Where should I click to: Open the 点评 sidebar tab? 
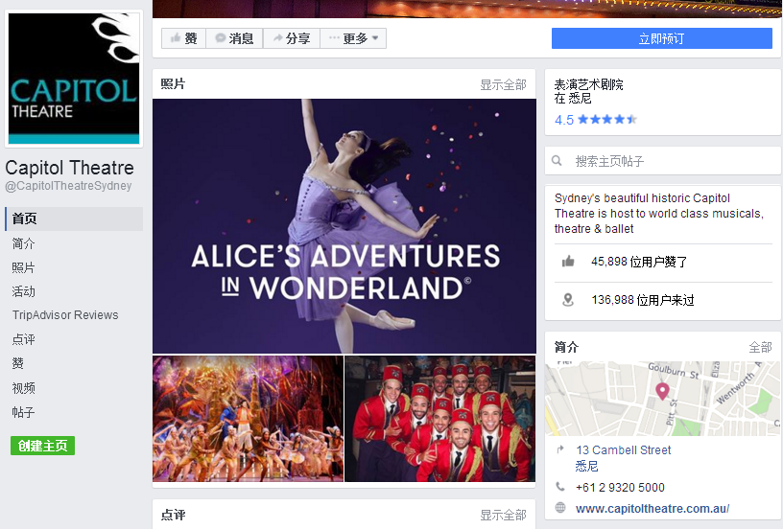pos(23,339)
